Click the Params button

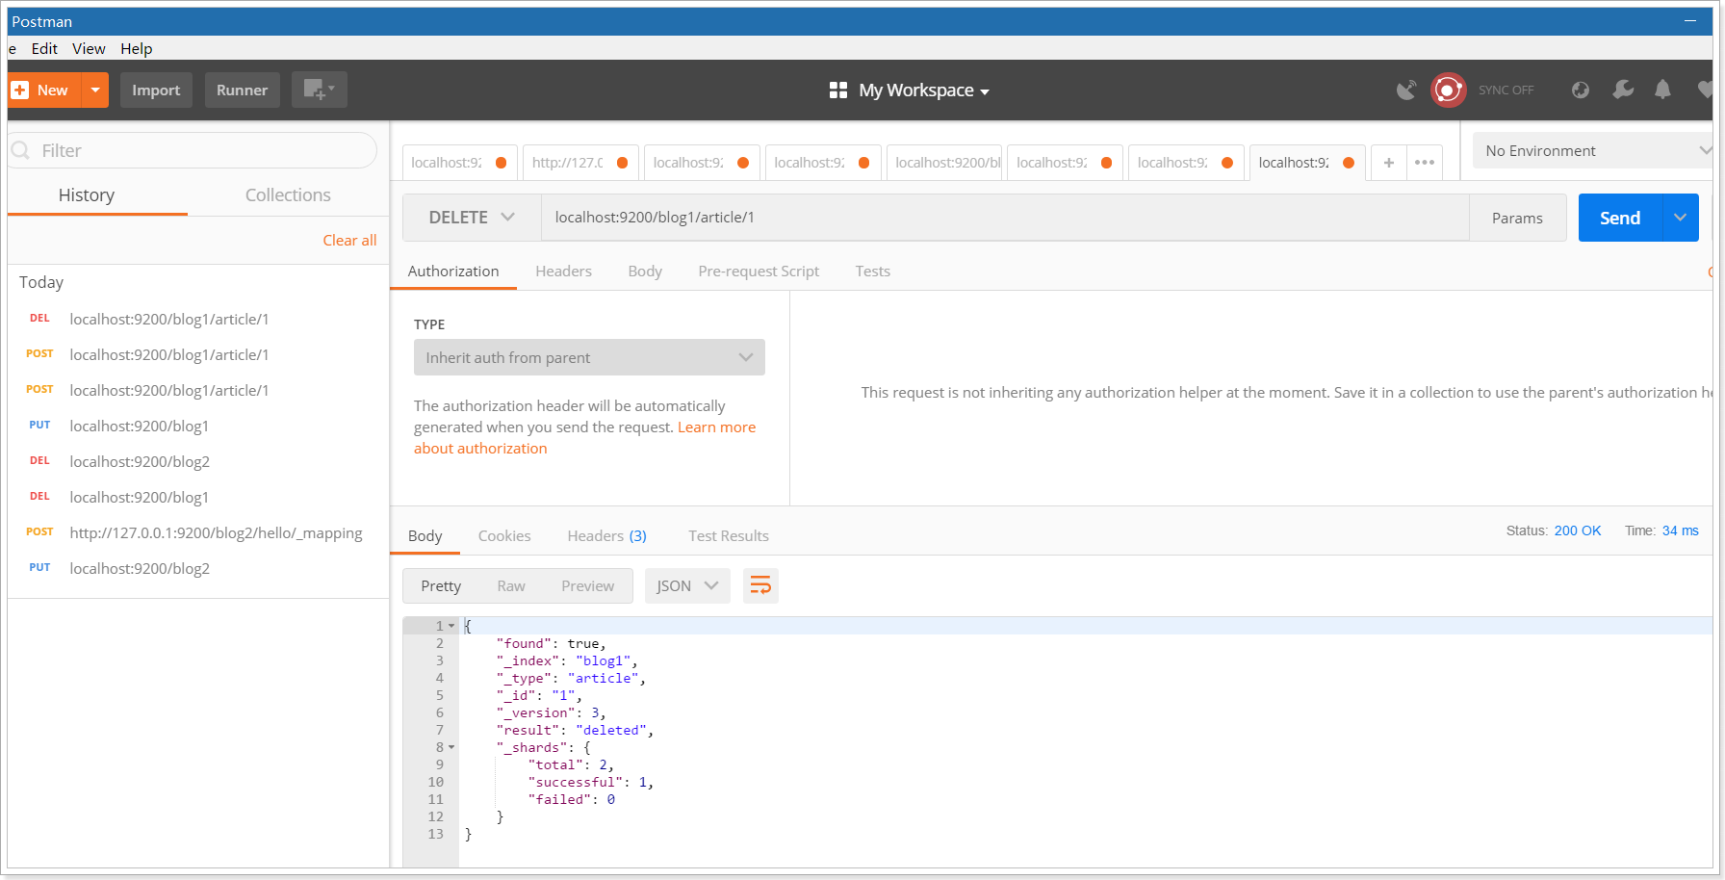[1517, 218]
